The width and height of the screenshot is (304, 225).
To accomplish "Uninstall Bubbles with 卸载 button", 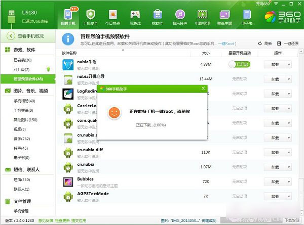I will (275, 182).
